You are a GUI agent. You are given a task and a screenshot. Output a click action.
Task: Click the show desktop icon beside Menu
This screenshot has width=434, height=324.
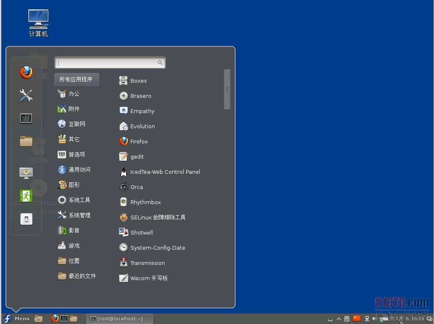pos(38,319)
